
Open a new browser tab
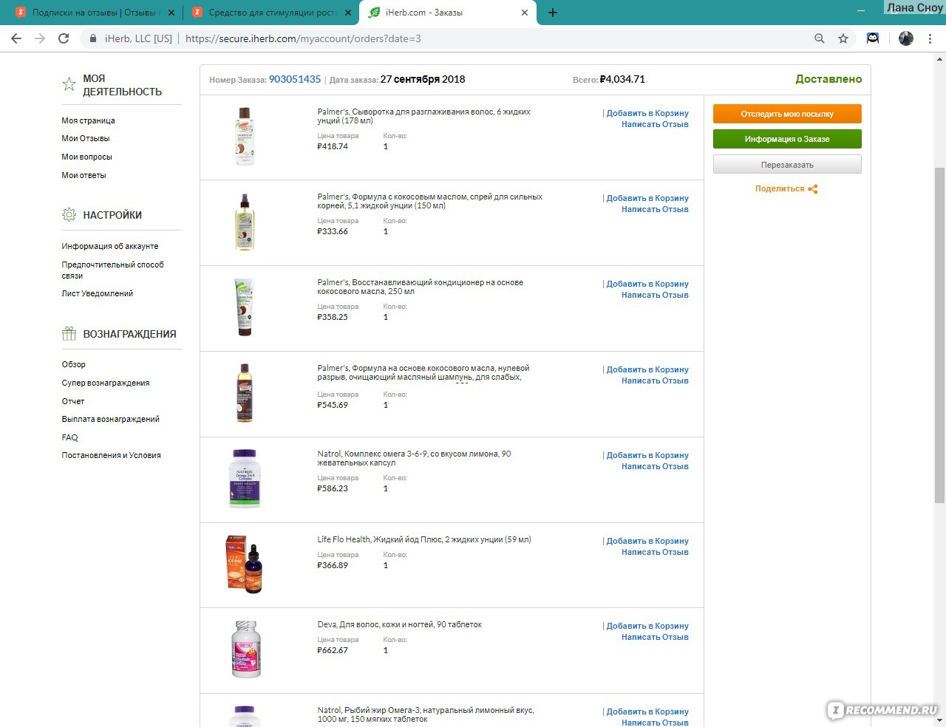[x=553, y=13]
